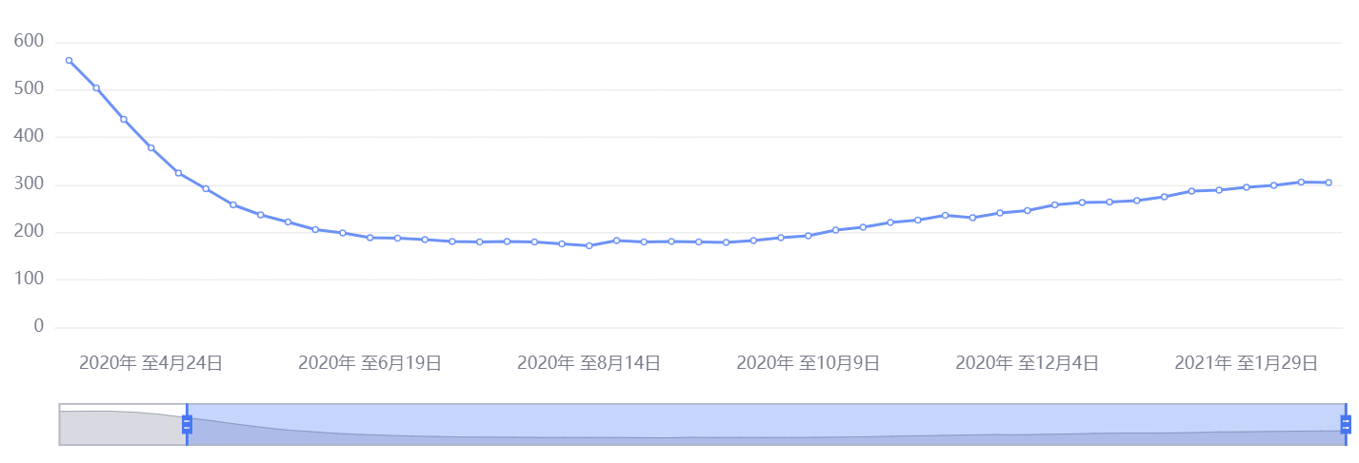The width and height of the screenshot is (1359, 463).
Task: Select the first data point near 560
Action: click(69, 60)
